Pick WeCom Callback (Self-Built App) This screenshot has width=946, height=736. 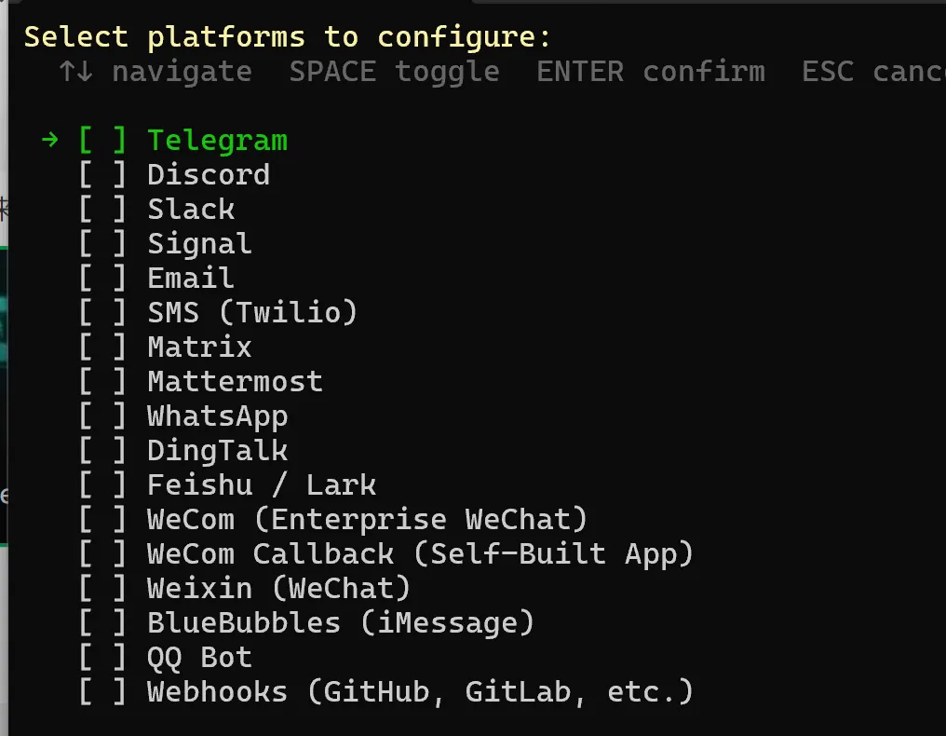click(420, 554)
